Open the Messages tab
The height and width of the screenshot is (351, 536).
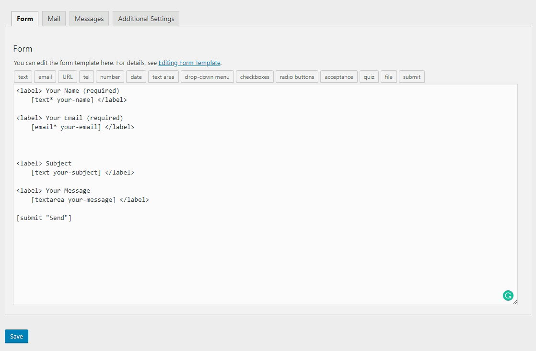click(89, 19)
